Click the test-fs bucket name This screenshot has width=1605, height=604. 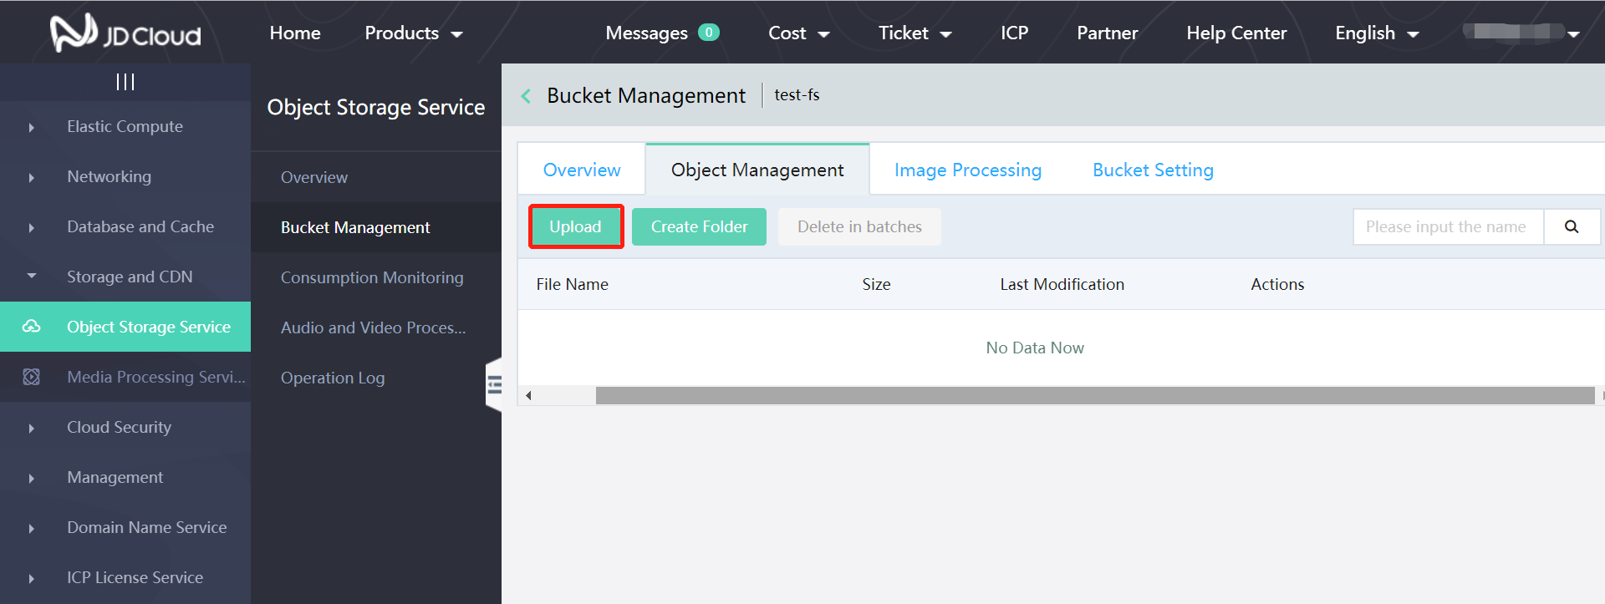point(797,95)
